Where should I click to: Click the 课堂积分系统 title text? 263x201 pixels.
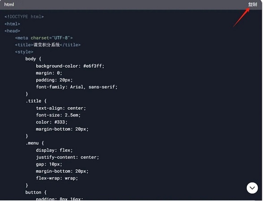point(47,45)
